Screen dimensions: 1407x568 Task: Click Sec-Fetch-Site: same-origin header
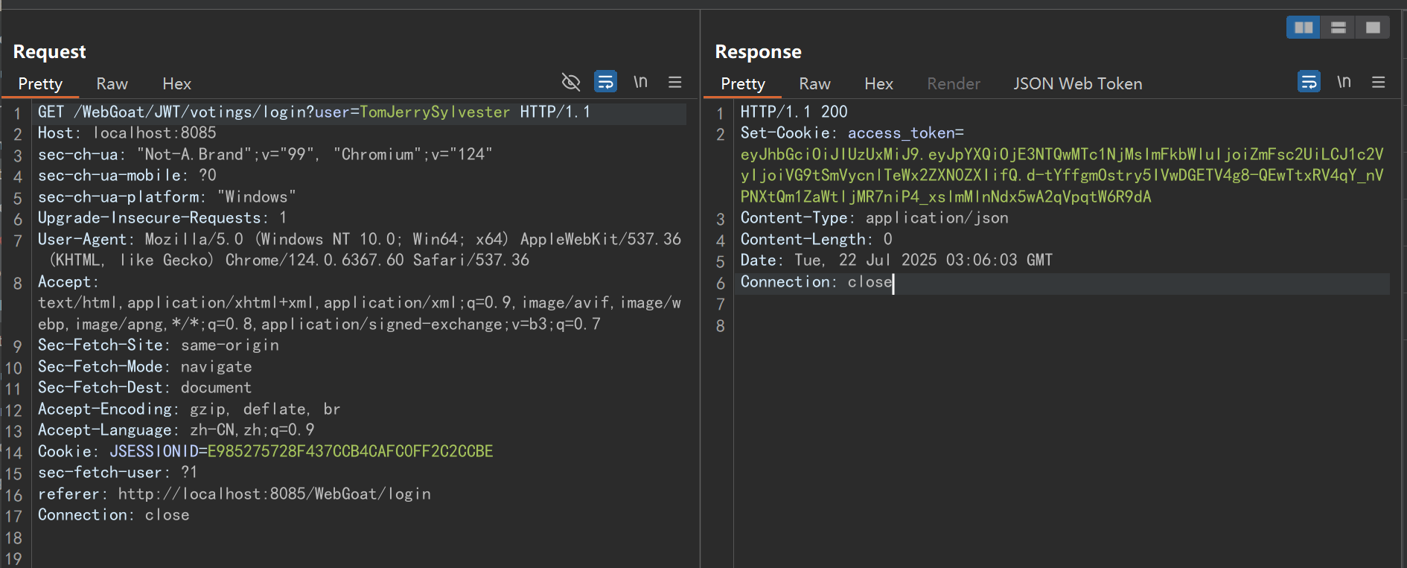tap(159, 345)
